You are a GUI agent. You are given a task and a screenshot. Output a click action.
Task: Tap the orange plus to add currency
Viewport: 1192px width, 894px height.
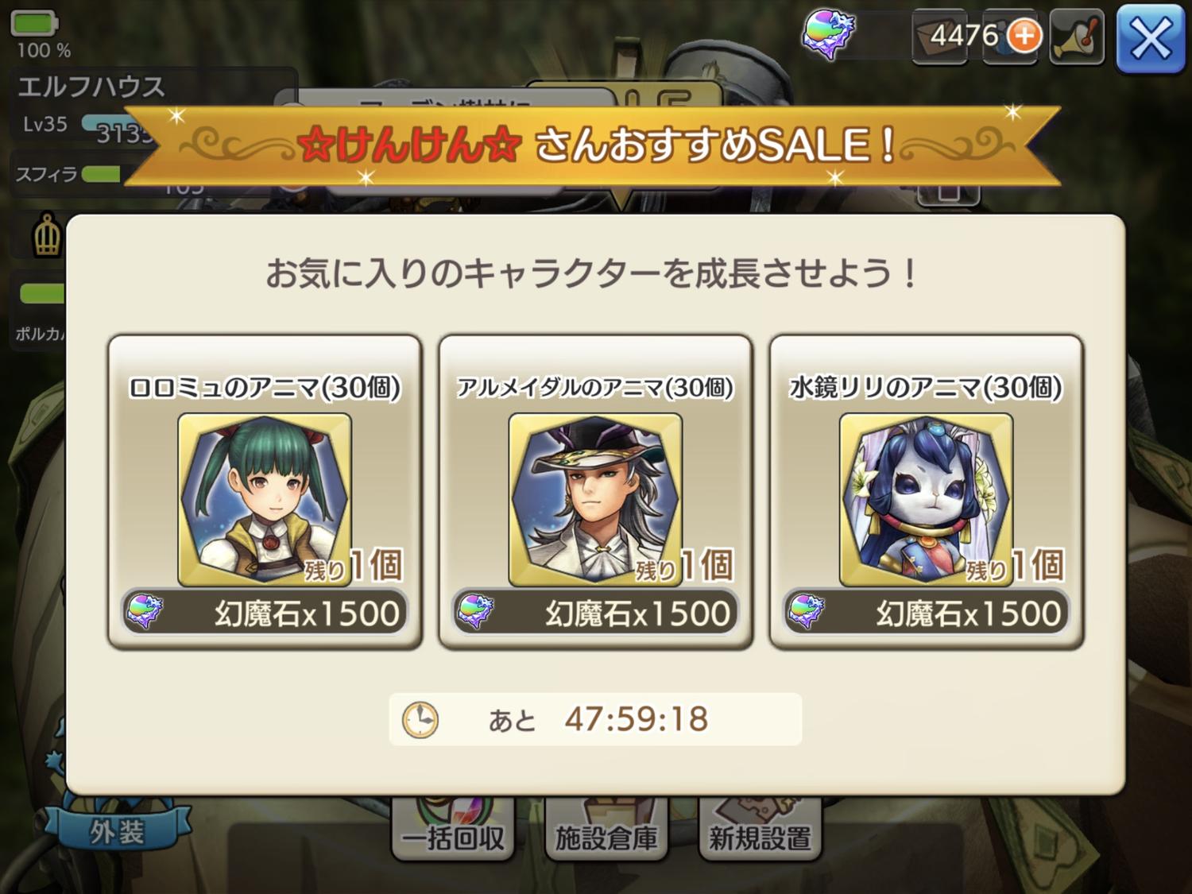(x=1024, y=36)
